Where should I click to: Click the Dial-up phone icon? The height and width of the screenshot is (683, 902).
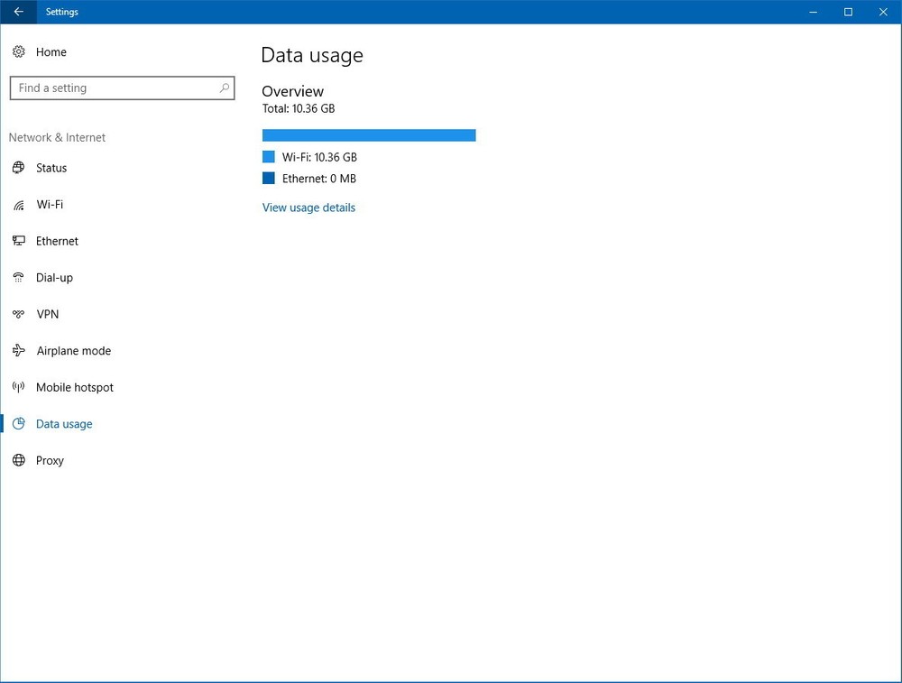pos(18,277)
